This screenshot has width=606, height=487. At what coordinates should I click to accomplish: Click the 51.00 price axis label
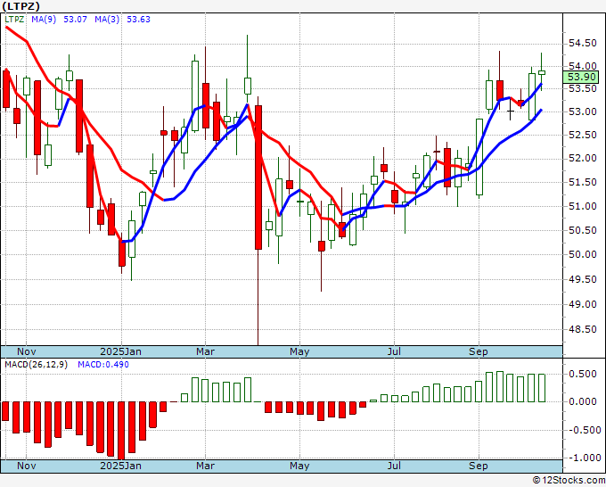[583, 206]
